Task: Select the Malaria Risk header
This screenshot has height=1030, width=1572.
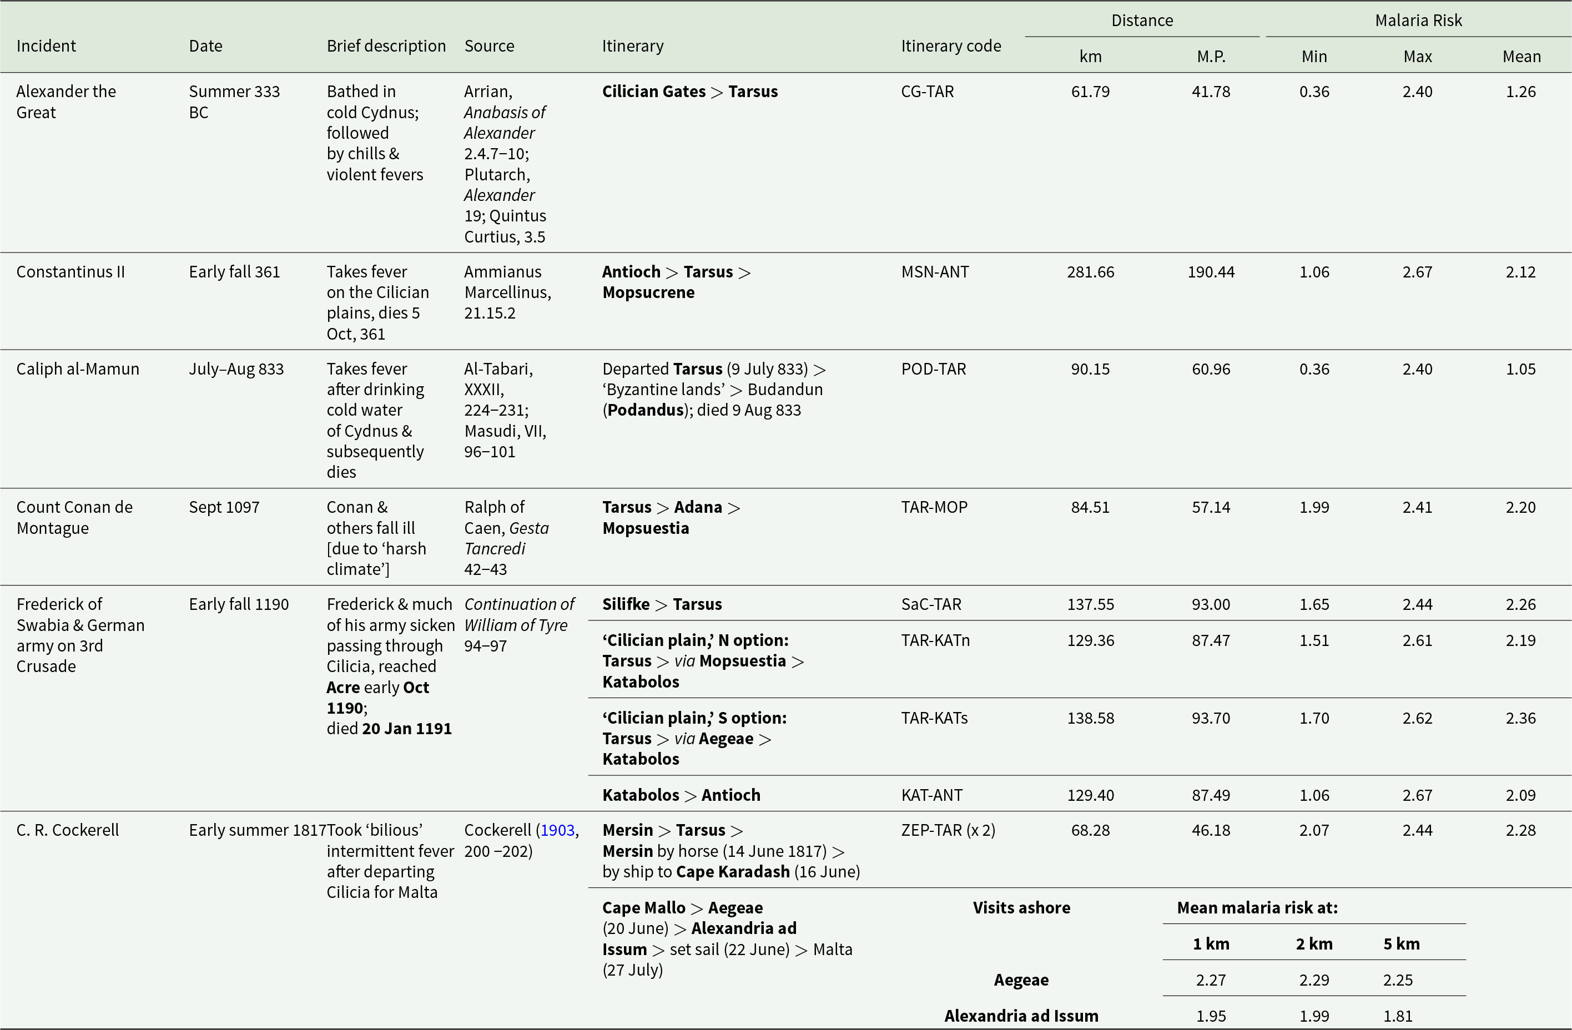Action: [1418, 21]
